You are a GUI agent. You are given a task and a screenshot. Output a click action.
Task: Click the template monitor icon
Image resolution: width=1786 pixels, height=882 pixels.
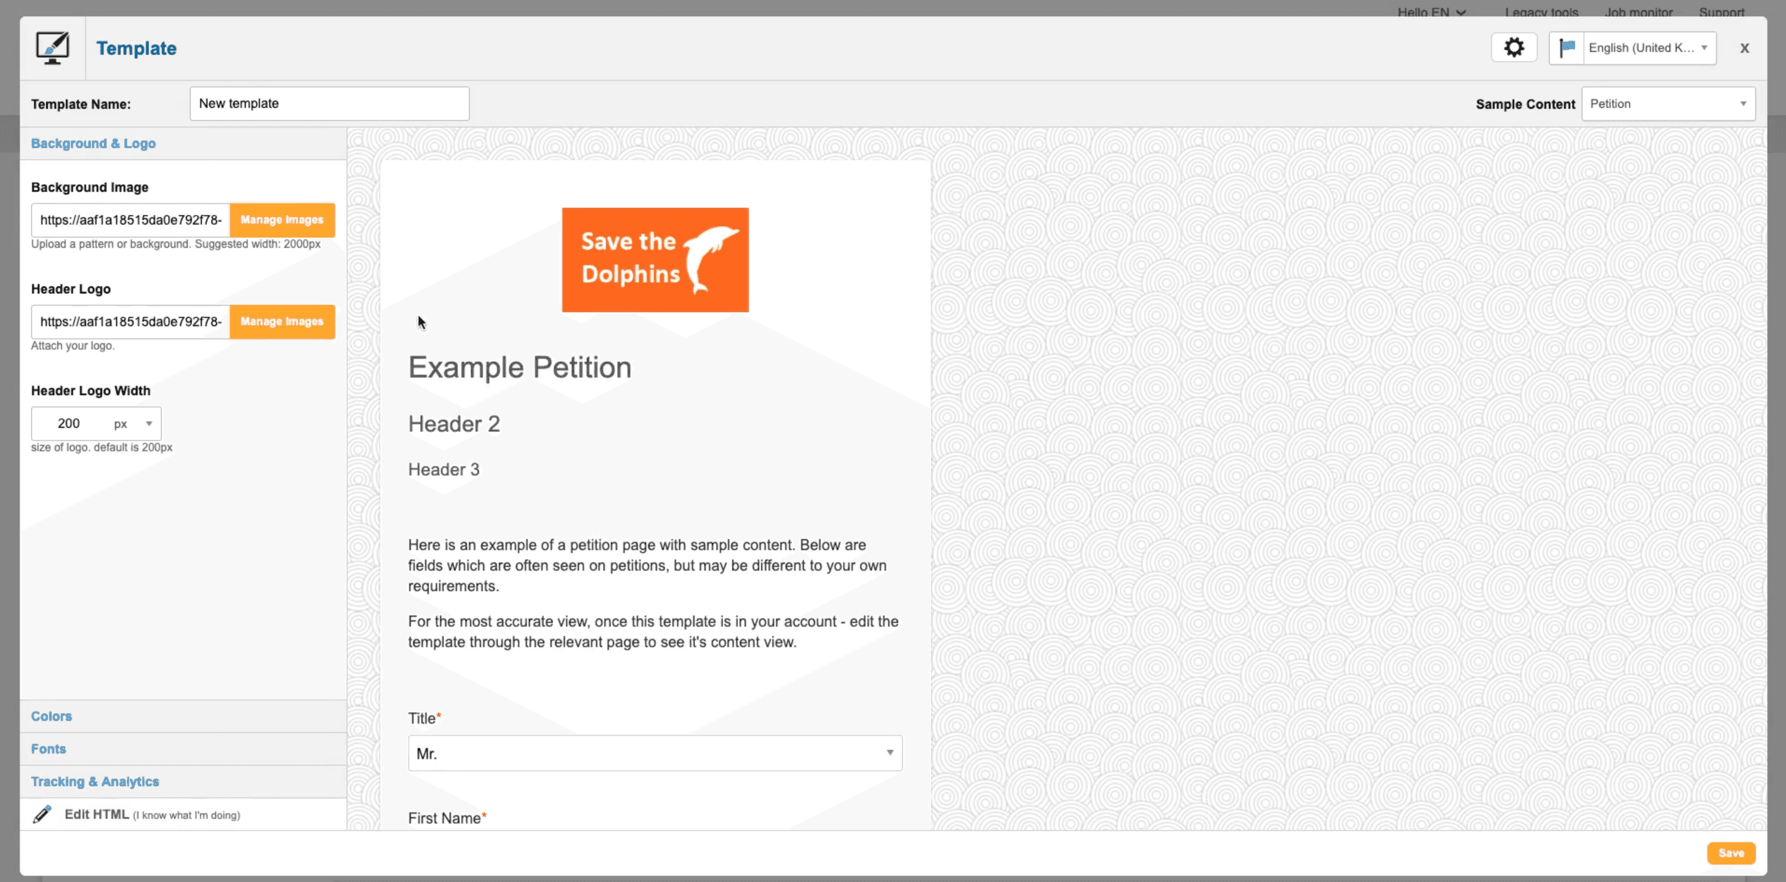pyautogui.click(x=53, y=48)
